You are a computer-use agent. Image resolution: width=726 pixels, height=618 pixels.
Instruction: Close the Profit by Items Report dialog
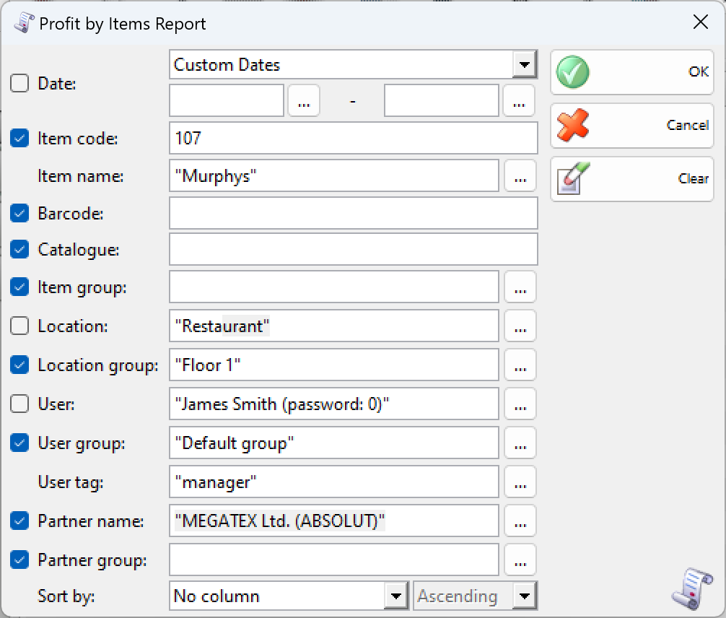click(x=700, y=22)
